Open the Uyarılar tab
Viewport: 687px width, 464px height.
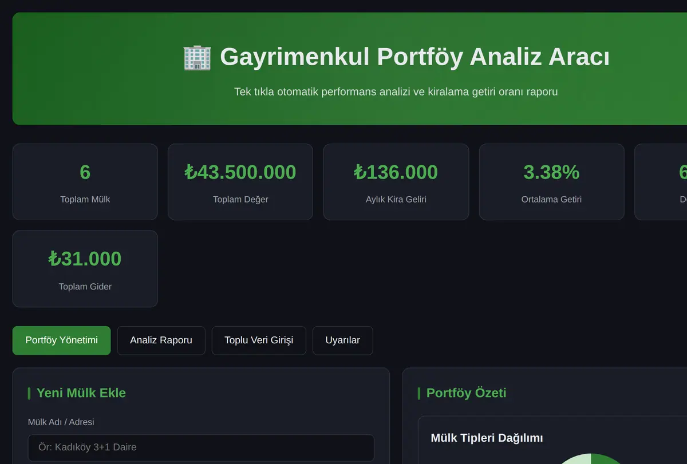(342, 340)
